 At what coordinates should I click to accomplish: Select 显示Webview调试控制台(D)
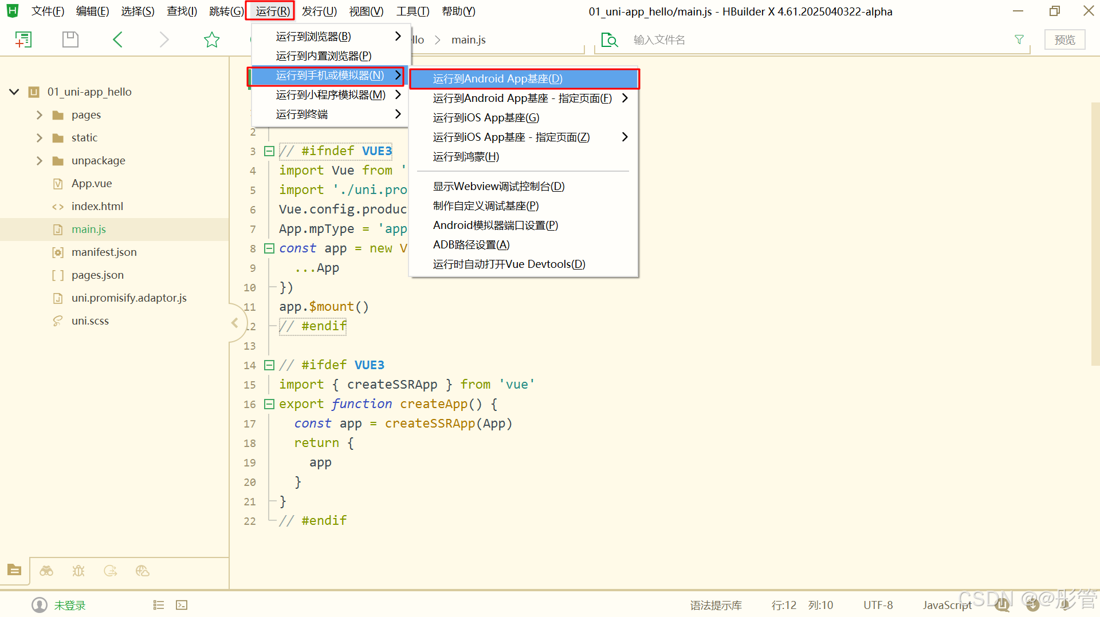(524, 187)
